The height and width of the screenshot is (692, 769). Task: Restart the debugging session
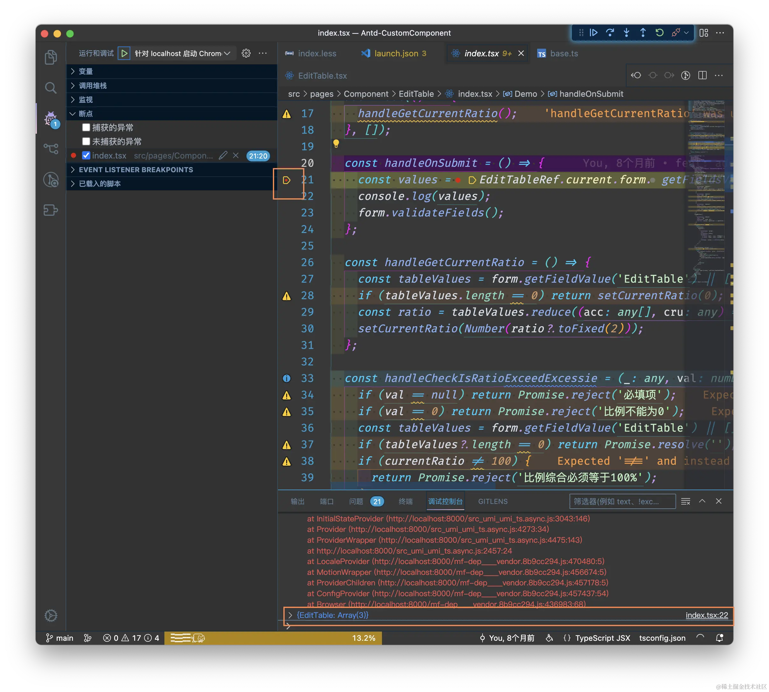click(659, 33)
